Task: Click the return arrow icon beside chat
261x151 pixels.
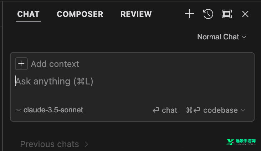Action: (156, 110)
